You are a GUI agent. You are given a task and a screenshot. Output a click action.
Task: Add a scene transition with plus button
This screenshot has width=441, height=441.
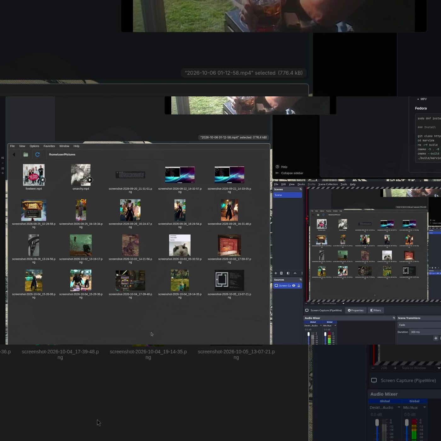(x=436, y=338)
